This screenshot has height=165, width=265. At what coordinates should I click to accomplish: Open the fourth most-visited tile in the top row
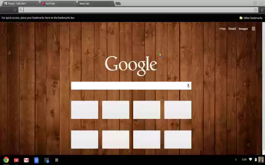(178, 110)
